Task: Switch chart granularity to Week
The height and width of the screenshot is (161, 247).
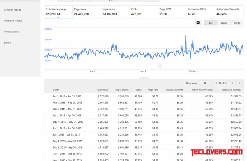Action: (x=224, y=23)
